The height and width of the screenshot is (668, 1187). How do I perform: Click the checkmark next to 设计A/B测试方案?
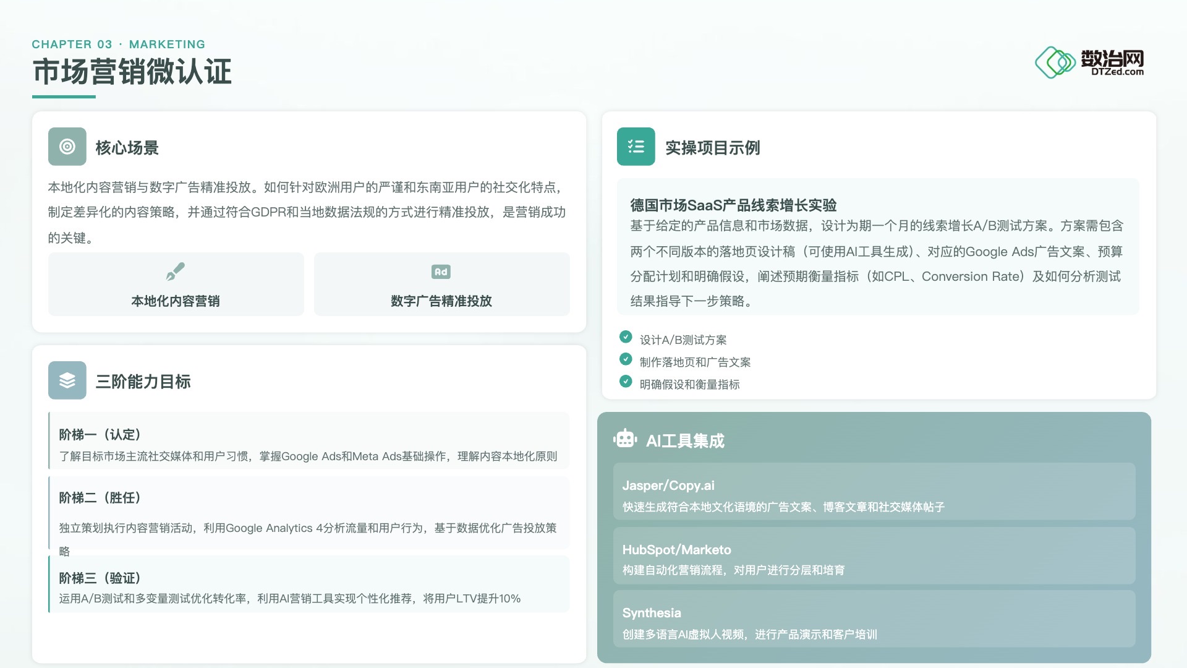(x=626, y=336)
